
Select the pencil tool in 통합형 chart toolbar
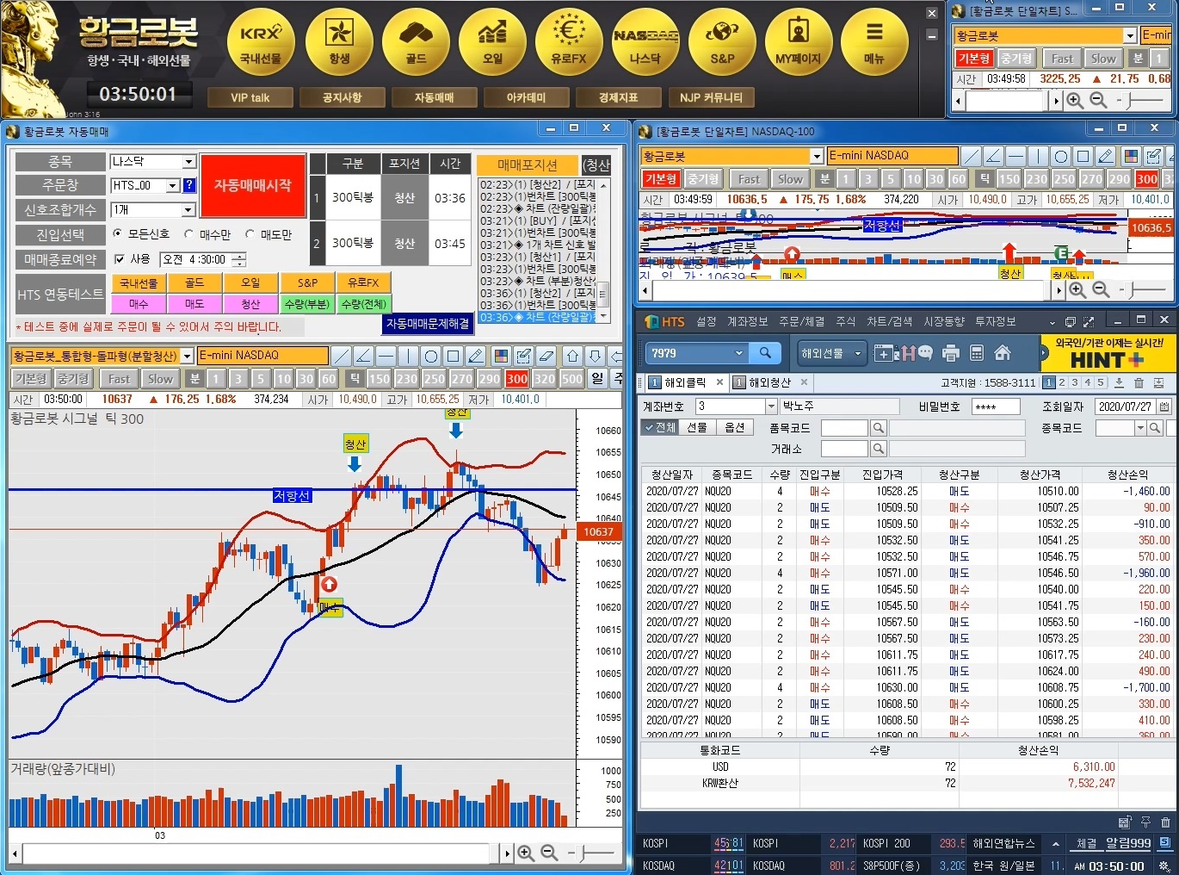point(476,356)
